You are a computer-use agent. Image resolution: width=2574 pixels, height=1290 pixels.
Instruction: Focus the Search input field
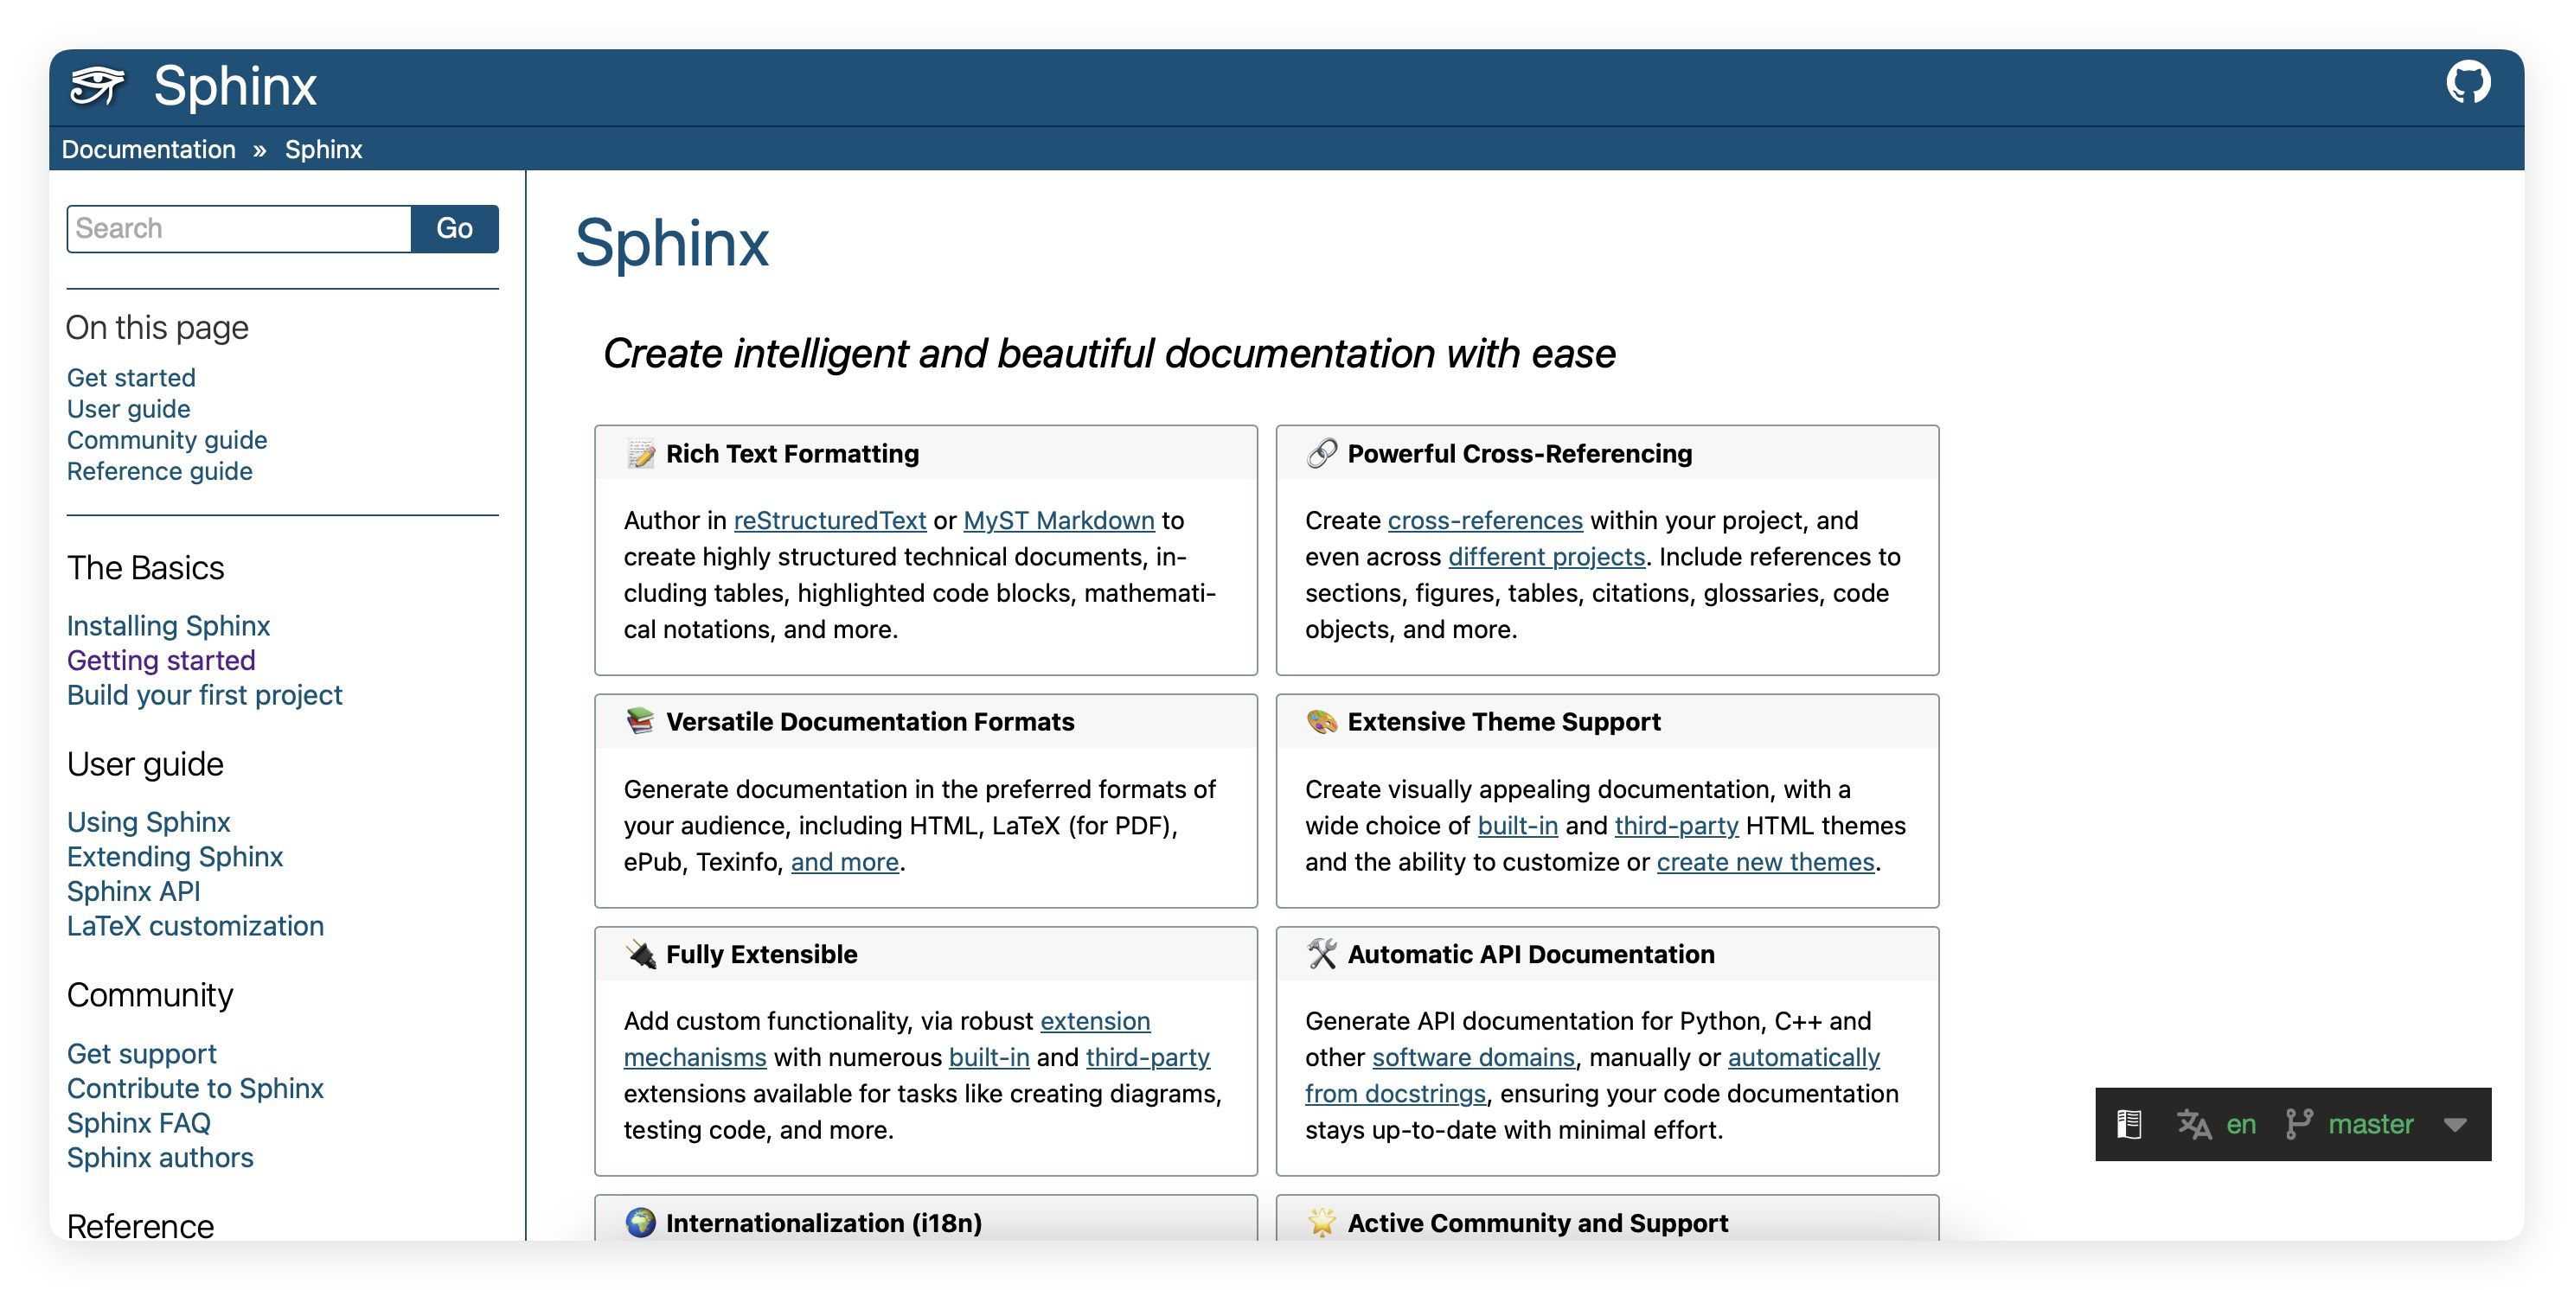[x=239, y=229]
